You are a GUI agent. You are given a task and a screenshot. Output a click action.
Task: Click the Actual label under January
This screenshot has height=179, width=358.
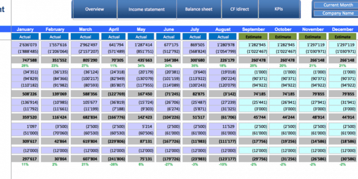(25, 37)
